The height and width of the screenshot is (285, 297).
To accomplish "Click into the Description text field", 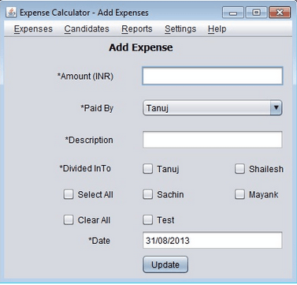I will 212,140.
